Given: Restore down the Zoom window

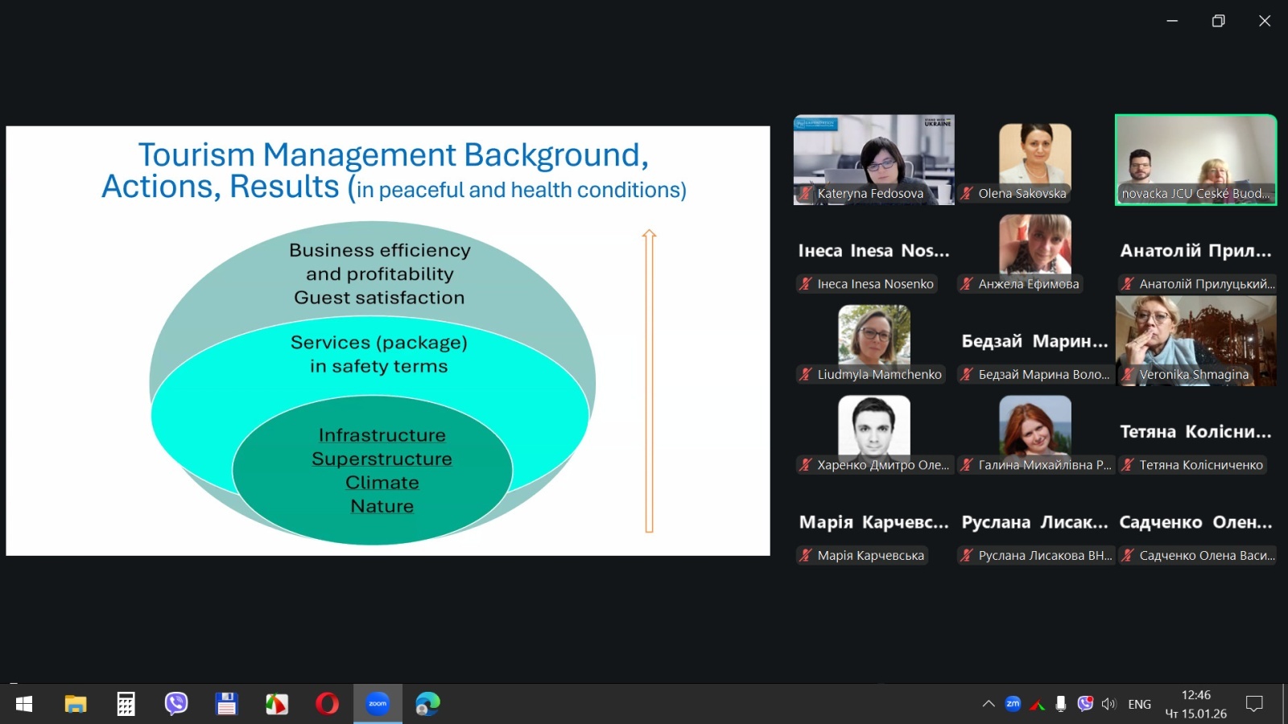Looking at the screenshot, I should pyautogui.click(x=1218, y=21).
